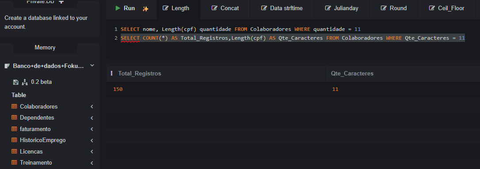This screenshot has height=169, width=480.
Task: Expand the HistoricoEmprego table arrow
Action: click(91, 140)
